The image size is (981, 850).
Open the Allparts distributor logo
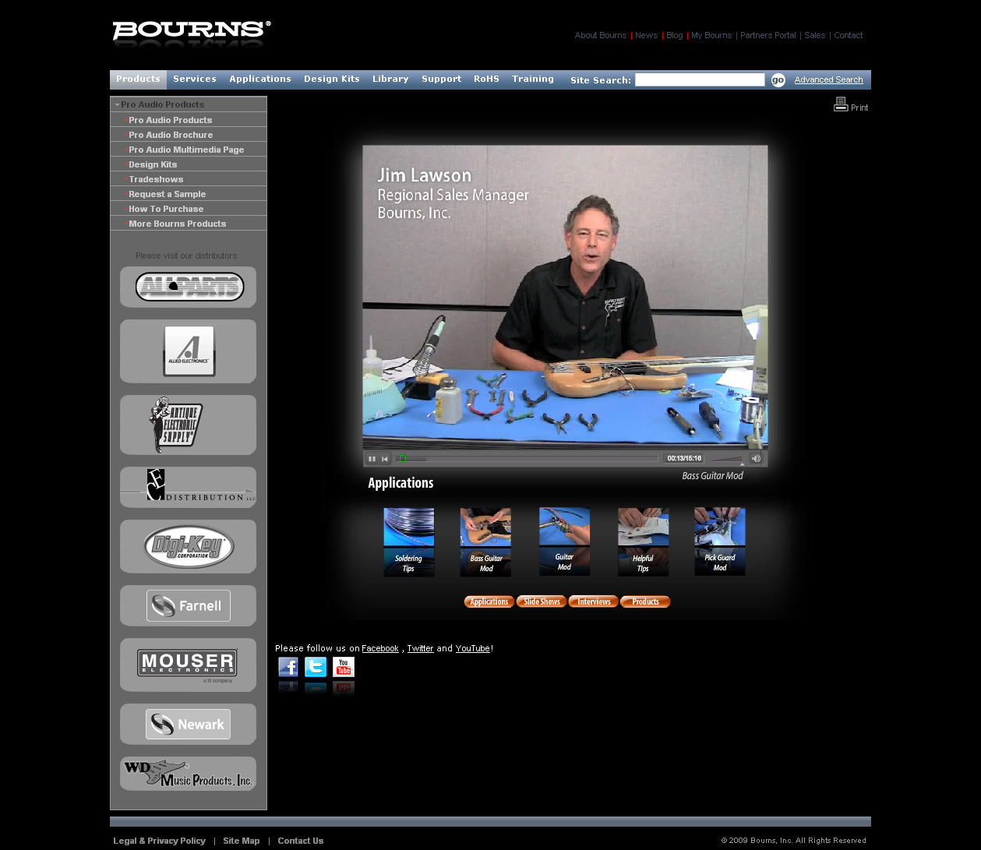tap(189, 287)
